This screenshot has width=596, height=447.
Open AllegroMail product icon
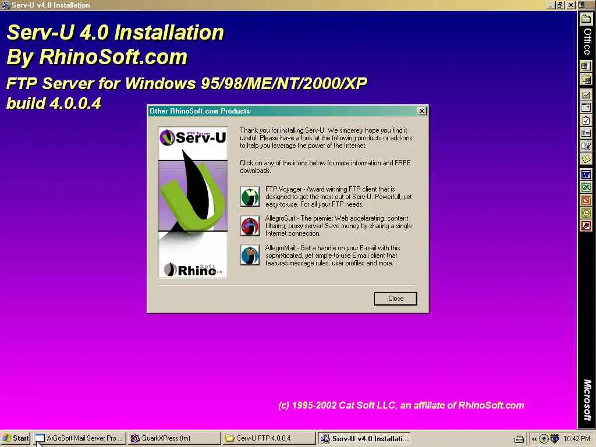pyautogui.click(x=250, y=255)
